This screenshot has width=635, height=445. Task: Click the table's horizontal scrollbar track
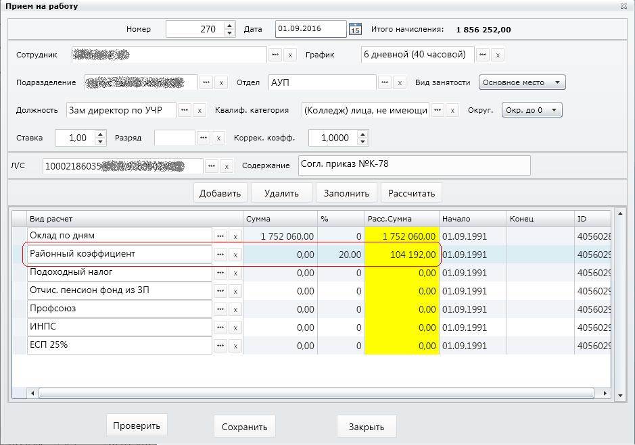pos(316,393)
